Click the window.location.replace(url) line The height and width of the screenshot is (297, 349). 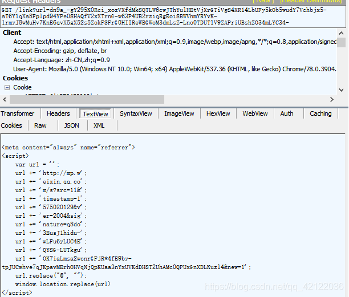(63, 284)
